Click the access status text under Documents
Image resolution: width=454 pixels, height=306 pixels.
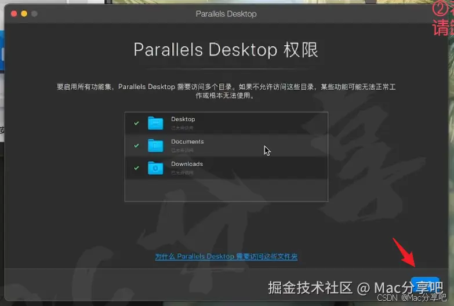182,150
